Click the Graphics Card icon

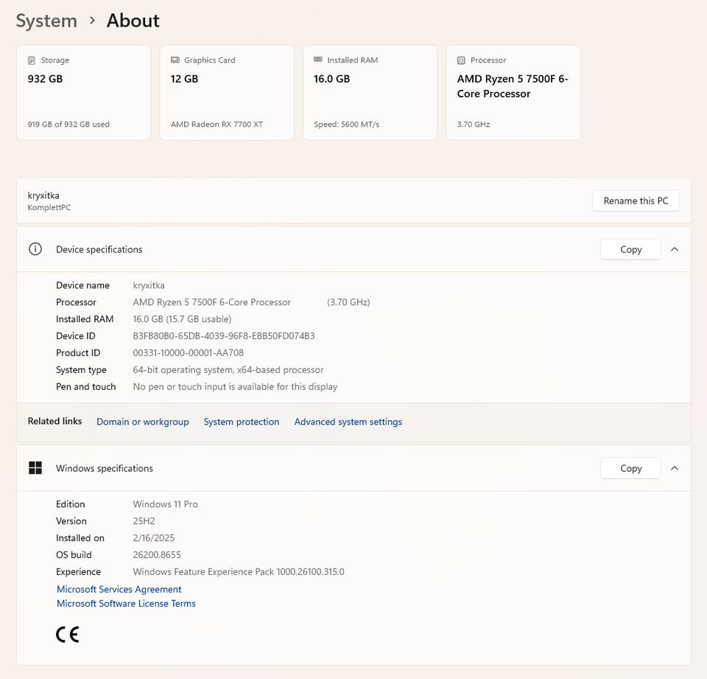(175, 60)
